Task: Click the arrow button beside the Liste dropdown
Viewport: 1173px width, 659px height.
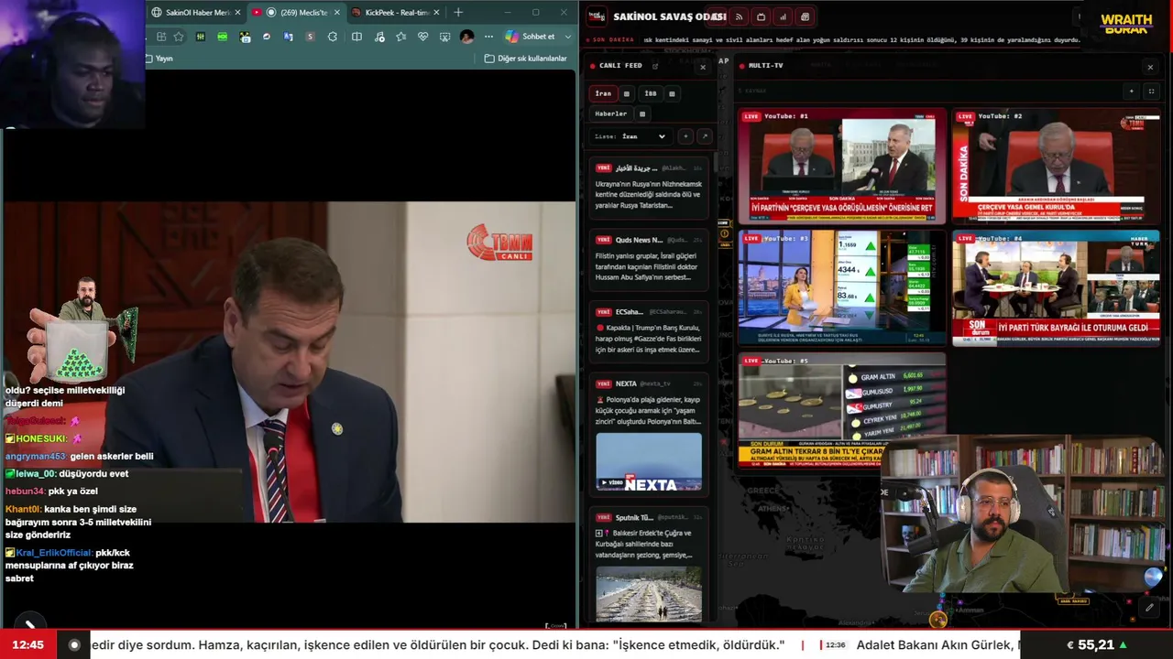Action: [x=704, y=136]
